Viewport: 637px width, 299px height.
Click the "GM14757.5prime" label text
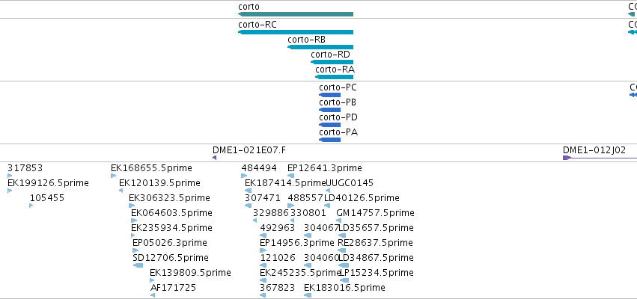[375, 213]
